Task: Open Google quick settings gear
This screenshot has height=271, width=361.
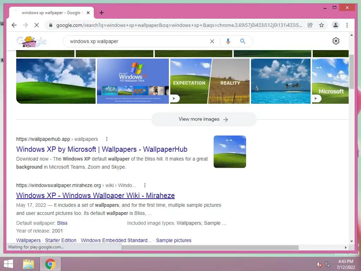Action: click(x=336, y=41)
